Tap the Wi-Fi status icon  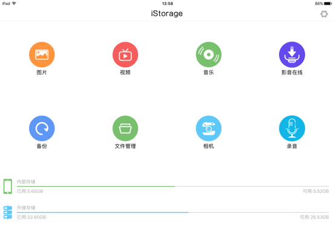click(x=14, y=4)
